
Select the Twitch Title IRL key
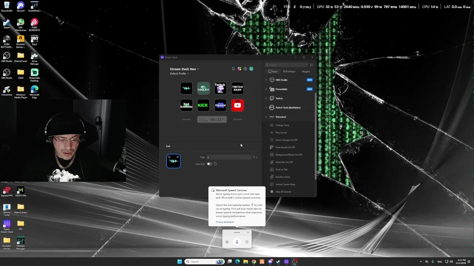coord(220,88)
